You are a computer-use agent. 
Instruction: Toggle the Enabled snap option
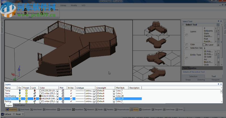pos(11,109)
